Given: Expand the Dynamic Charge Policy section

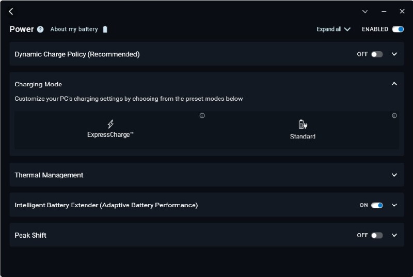Looking at the screenshot, I should pyautogui.click(x=394, y=54).
